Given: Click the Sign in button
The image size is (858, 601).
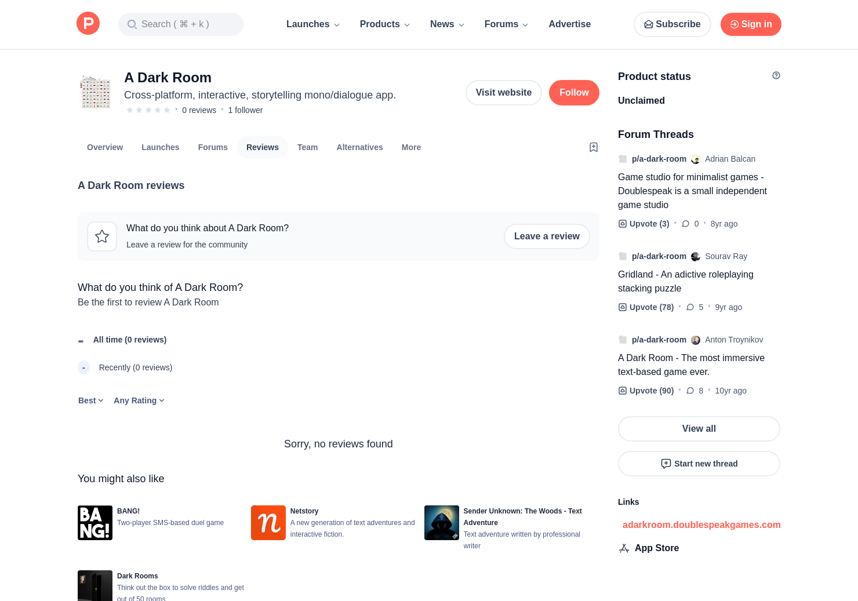Looking at the screenshot, I should [751, 24].
